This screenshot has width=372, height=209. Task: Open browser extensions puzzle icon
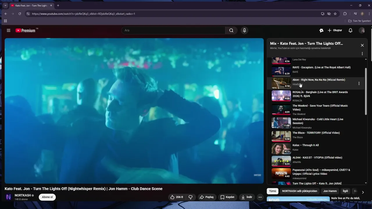(x=345, y=14)
